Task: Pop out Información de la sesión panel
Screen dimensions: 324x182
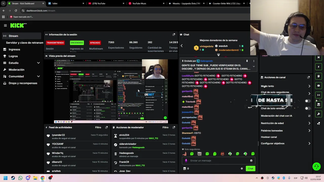Action: [x=174, y=35]
